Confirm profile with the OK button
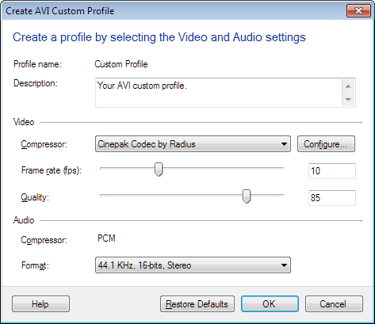Viewport: 375px width, 324px height. point(270,304)
